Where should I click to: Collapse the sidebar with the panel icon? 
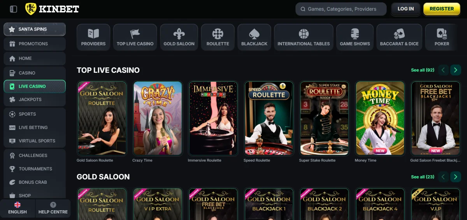13,9
